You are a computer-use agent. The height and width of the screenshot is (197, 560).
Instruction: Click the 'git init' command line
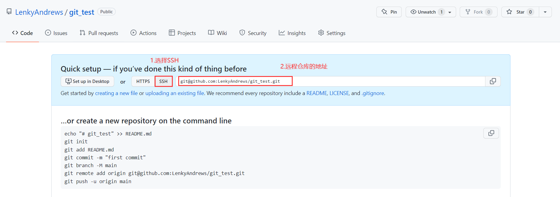[76, 141]
